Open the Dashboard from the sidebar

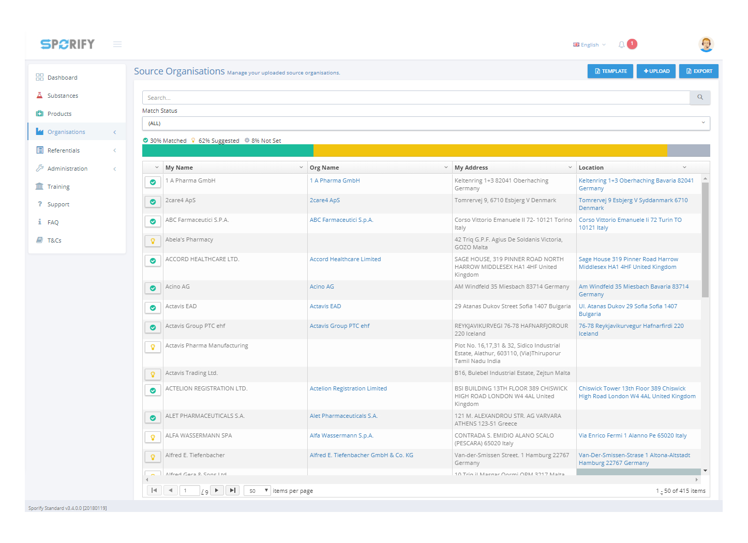click(x=63, y=77)
